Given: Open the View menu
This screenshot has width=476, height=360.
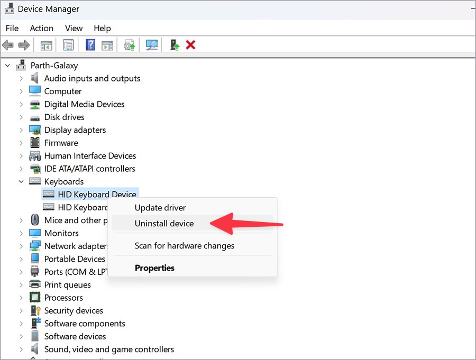Looking at the screenshot, I should coord(74,28).
